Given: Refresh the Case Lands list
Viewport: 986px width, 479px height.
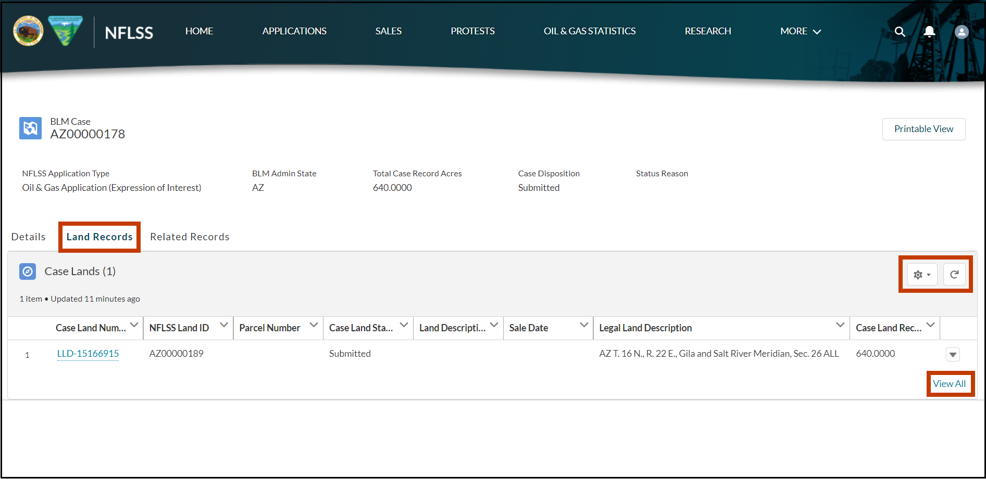Looking at the screenshot, I should [x=955, y=274].
